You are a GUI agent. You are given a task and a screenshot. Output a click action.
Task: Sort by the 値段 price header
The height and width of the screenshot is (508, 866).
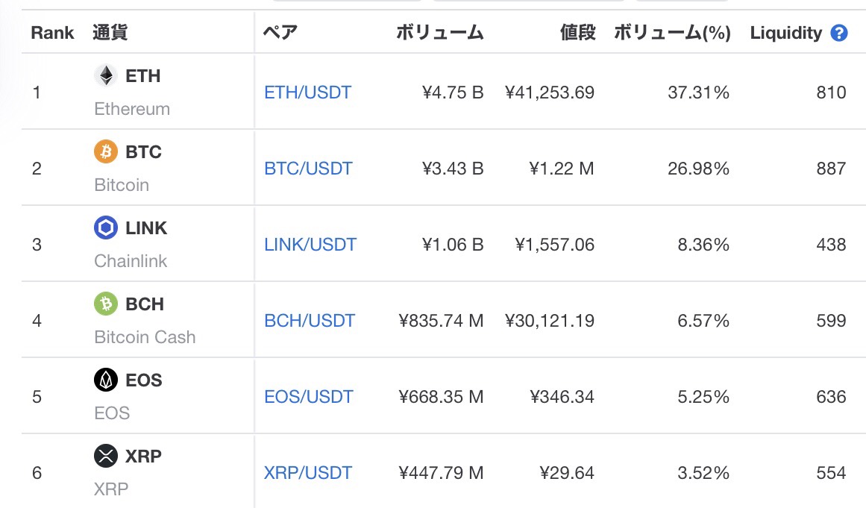[577, 33]
